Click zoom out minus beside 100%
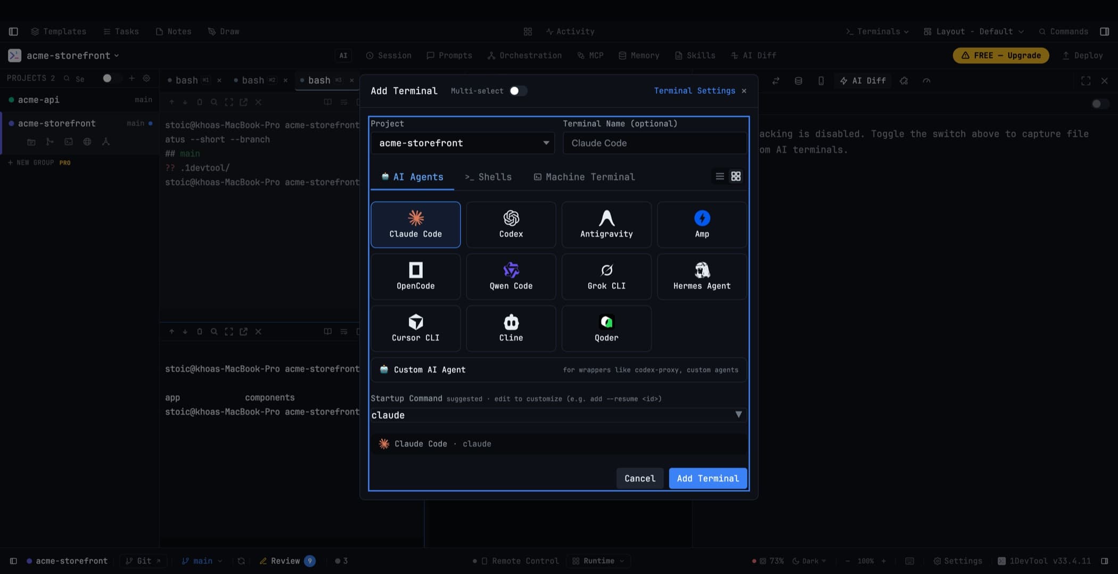 tap(848, 561)
